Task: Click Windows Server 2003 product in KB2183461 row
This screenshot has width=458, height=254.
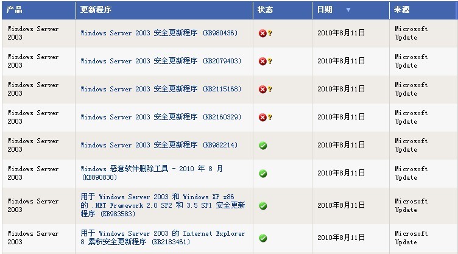Action: [x=33, y=238]
